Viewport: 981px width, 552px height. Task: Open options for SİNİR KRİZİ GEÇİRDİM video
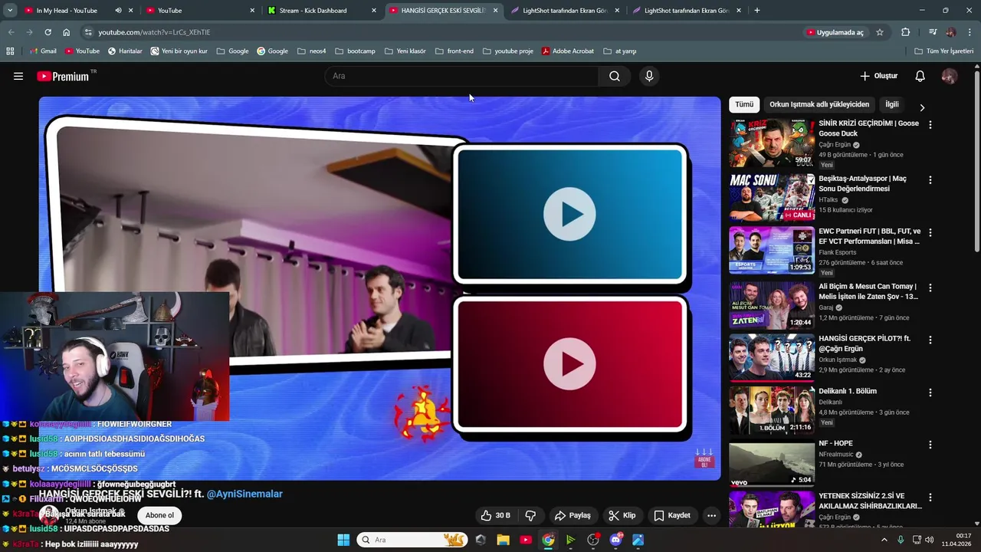coord(930,124)
